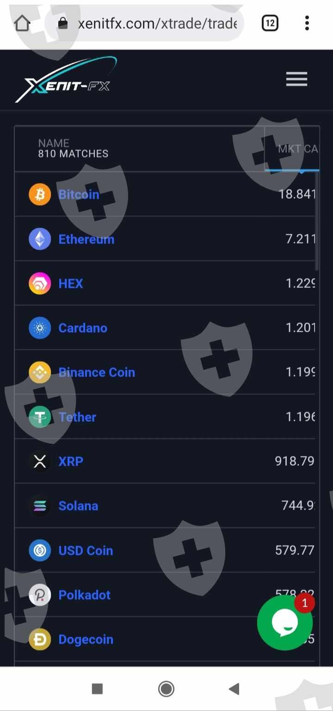The width and height of the screenshot is (333, 711).
Task: Click the Bitcoin coin icon
Action: click(x=40, y=194)
